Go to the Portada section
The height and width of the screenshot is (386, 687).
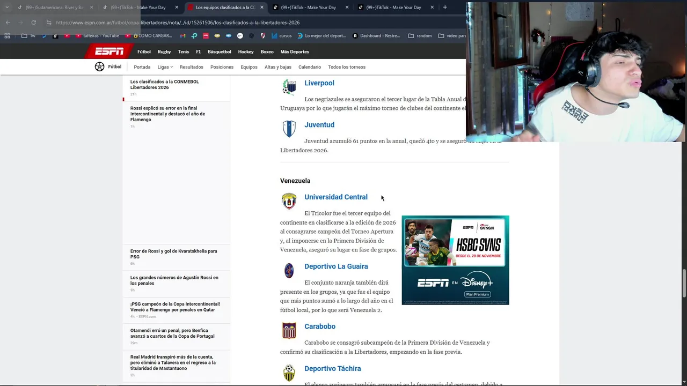click(x=142, y=67)
